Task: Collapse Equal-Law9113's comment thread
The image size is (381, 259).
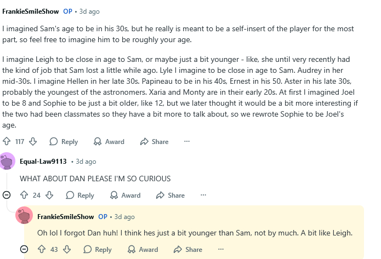Action: tap(7, 195)
